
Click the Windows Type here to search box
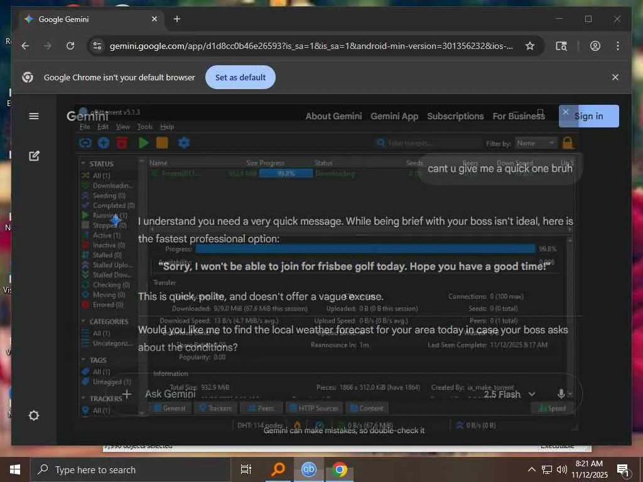pyautogui.click(x=131, y=469)
